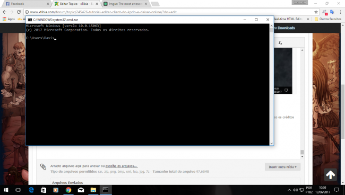Open the Apps bookmarks shortcut

click(x=8, y=19)
